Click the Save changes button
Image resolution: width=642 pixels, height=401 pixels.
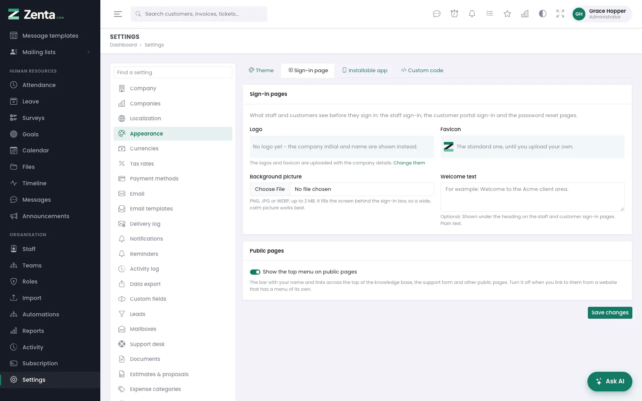click(x=610, y=313)
